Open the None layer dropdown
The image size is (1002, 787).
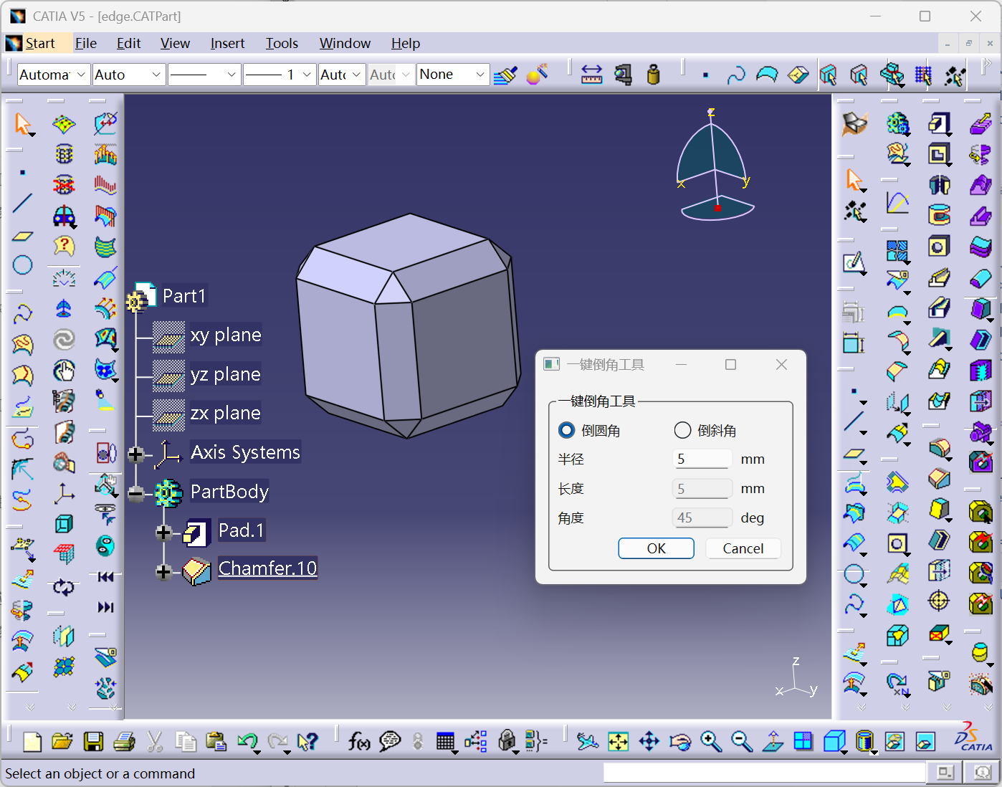[x=453, y=75]
